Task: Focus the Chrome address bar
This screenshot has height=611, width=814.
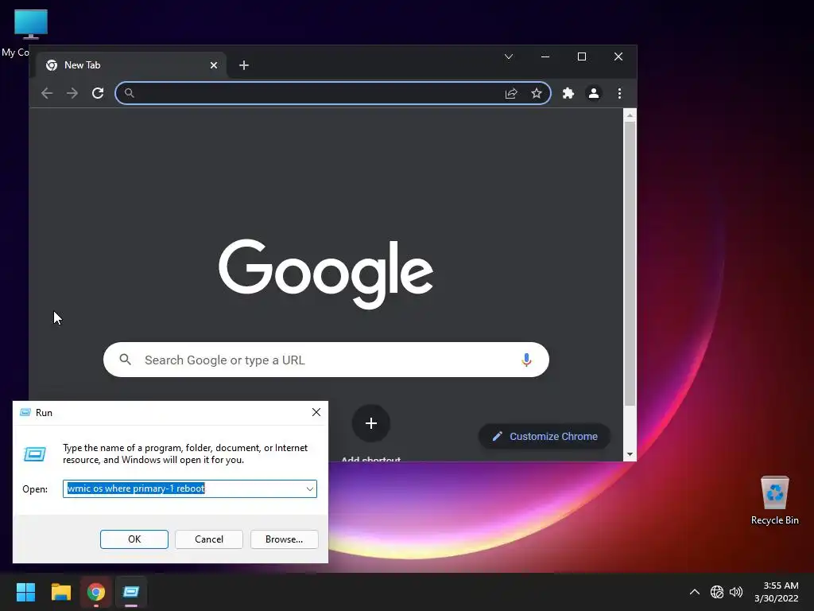Action: tap(333, 93)
